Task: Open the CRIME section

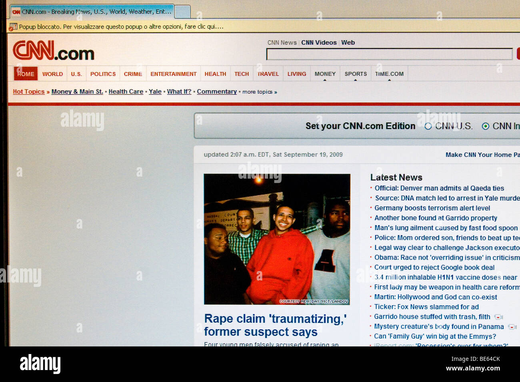Action: pyautogui.click(x=133, y=74)
